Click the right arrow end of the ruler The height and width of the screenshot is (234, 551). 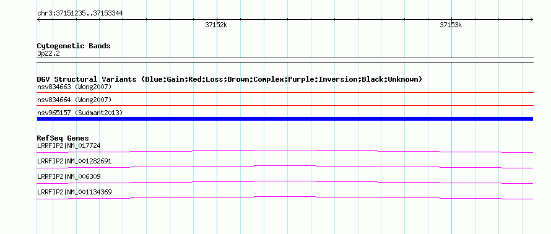coord(532,19)
